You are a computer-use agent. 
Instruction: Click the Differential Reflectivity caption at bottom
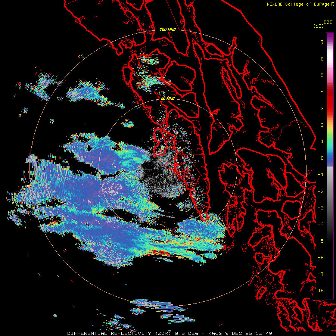tap(169, 333)
